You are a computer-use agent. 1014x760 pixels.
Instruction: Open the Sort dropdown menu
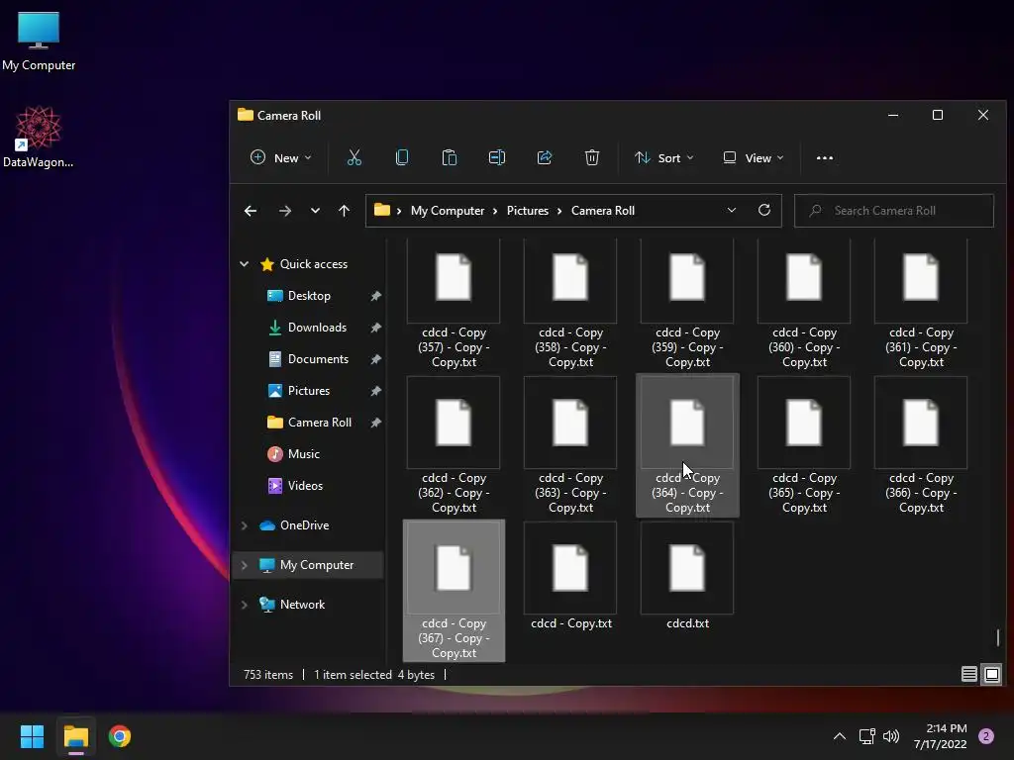[664, 157]
